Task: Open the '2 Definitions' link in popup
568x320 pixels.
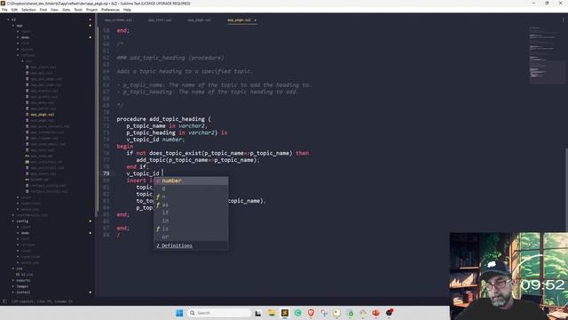Action: click(174, 246)
